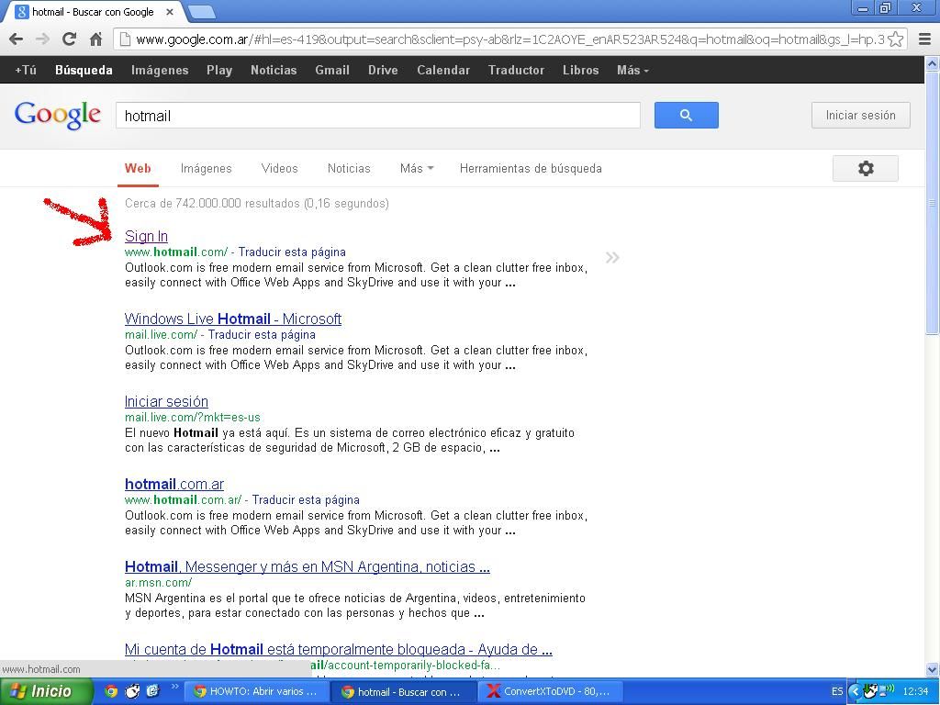Open Play in the Google bar
The image size is (940, 705).
[x=219, y=70]
